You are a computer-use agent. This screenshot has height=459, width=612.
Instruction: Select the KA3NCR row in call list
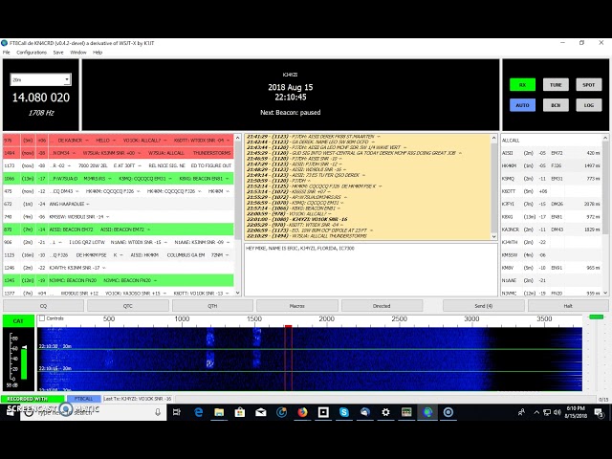[551, 229]
